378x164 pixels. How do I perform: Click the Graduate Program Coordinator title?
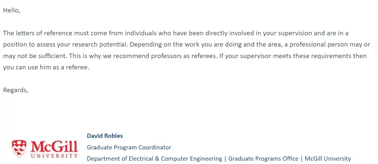129,147
